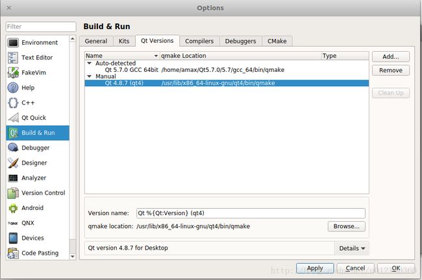Image resolution: width=422 pixels, height=280 pixels.
Task: Open Qt Quick paper plane icon
Action: coord(13,118)
